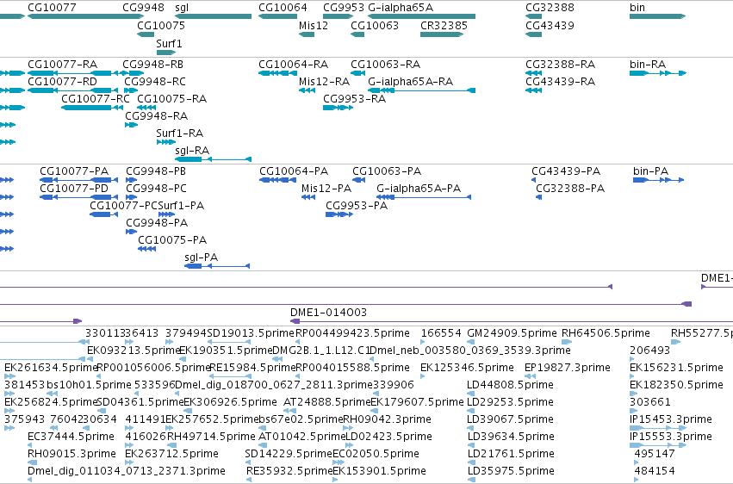Select the G-ialpha65A-PA protein line

coord(424,197)
